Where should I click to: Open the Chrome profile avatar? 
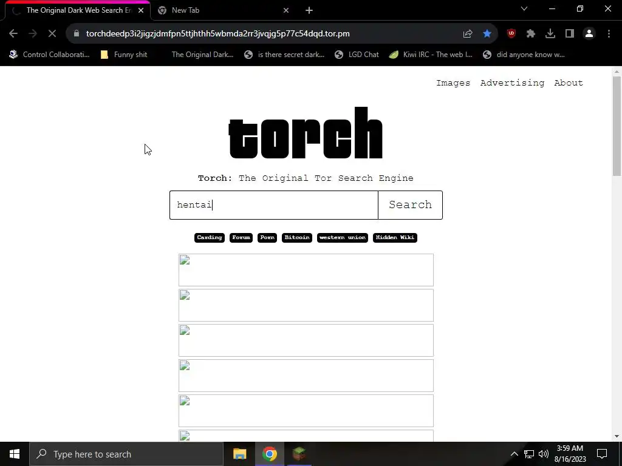[x=589, y=34]
